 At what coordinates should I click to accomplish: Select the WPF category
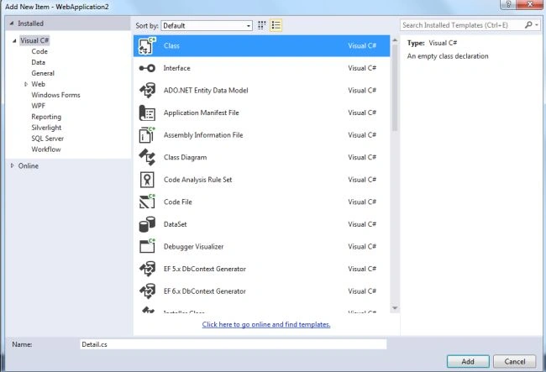coord(39,106)
